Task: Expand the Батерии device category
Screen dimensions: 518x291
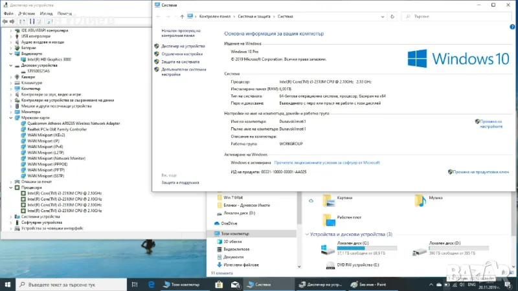Action: [x=11, y=47]
